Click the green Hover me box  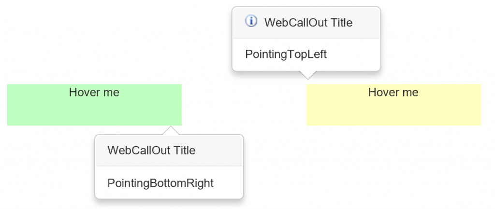94,105
